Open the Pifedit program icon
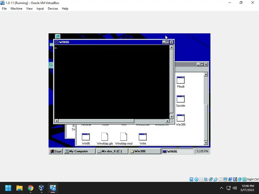Image resolution: width=259 pixels, height=194 pixels. [x=181, y=80]
